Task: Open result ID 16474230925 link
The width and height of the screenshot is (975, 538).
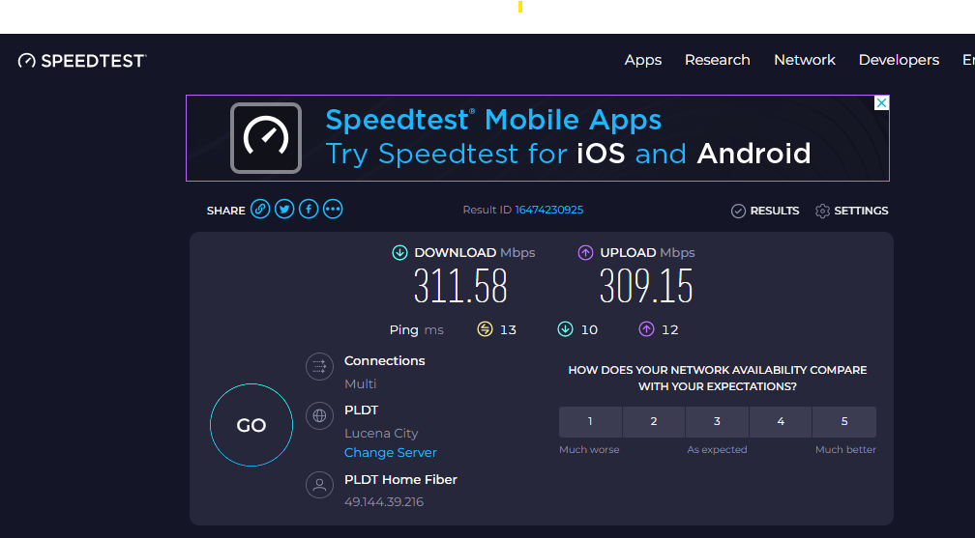Action: 548,211
